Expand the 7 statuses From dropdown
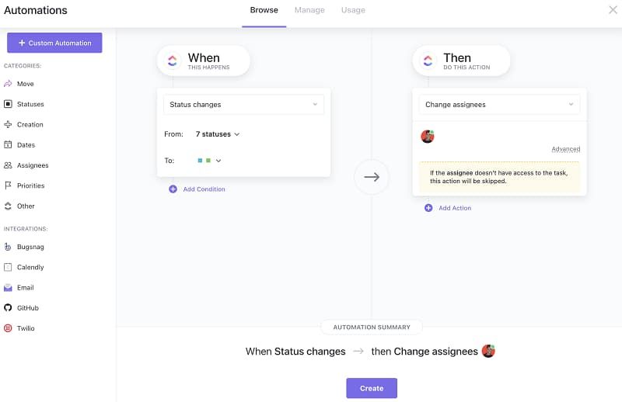 coord(218,134)
